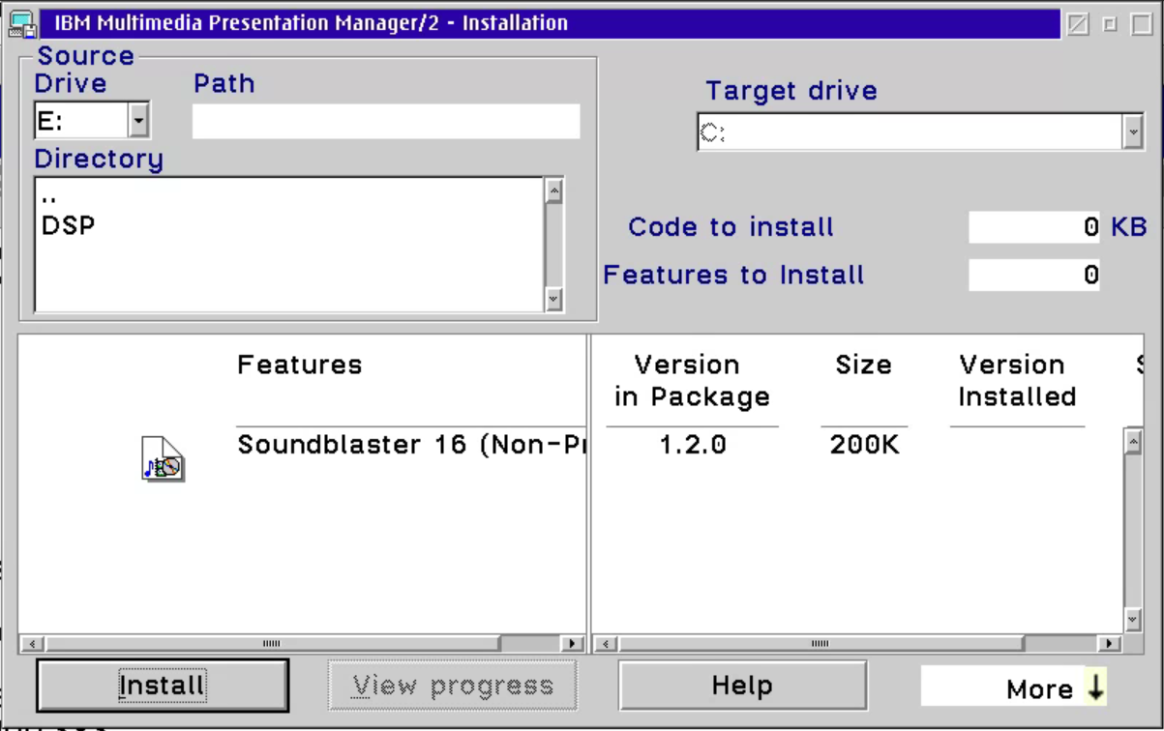Select the parent directory '..' entry
The image size is (1164, 731).
pos(49,197)
